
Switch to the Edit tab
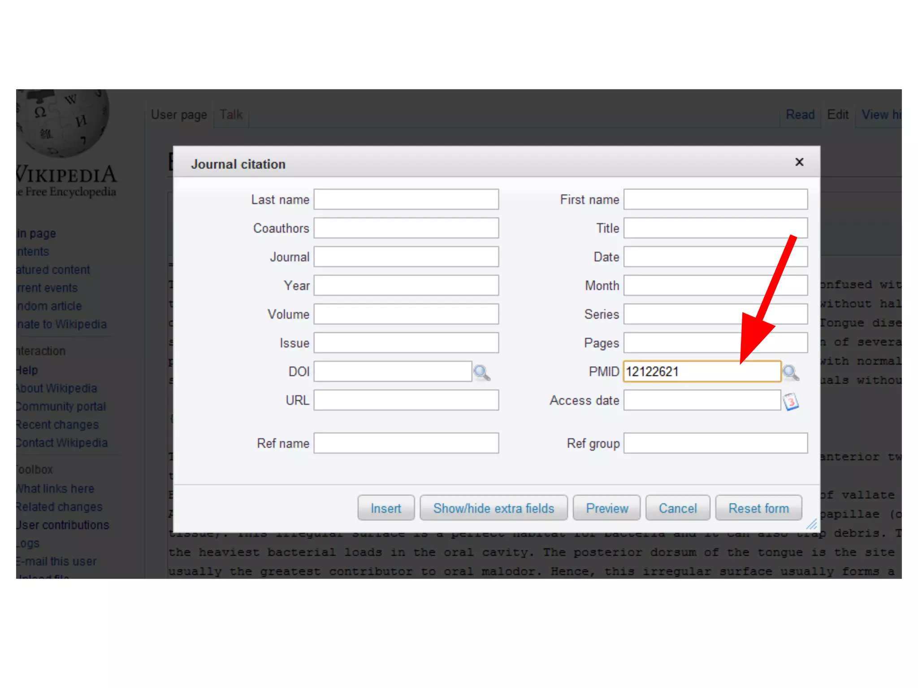(x=838, y=115)
